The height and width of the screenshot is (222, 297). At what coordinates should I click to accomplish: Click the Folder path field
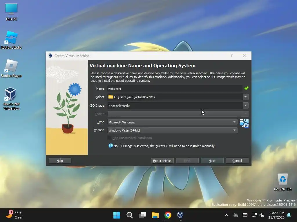pos(175,97)
